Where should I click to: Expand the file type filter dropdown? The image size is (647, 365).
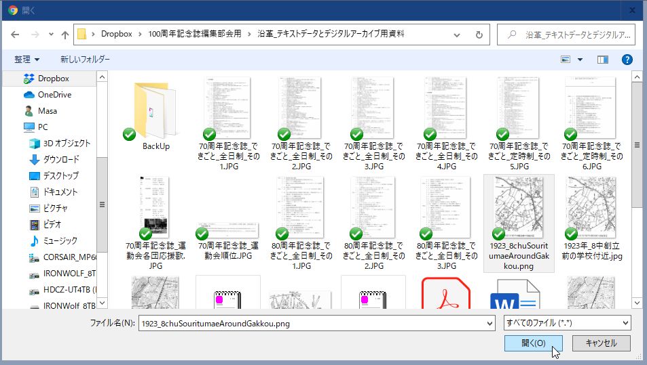point(625,324)
